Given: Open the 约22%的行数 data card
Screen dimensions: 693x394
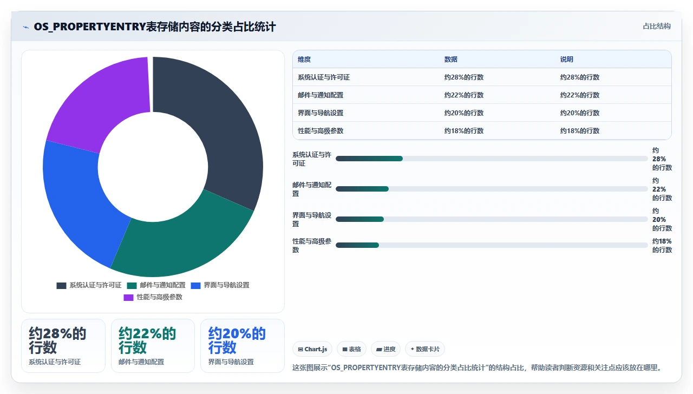Looking at the screenshot, I should coord(153,346).
